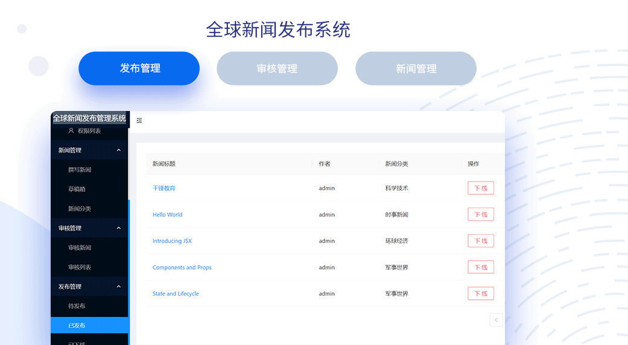Go to 审核列表 in the sidebar
This screenshot has height=345, width=628.
(80, 267)
